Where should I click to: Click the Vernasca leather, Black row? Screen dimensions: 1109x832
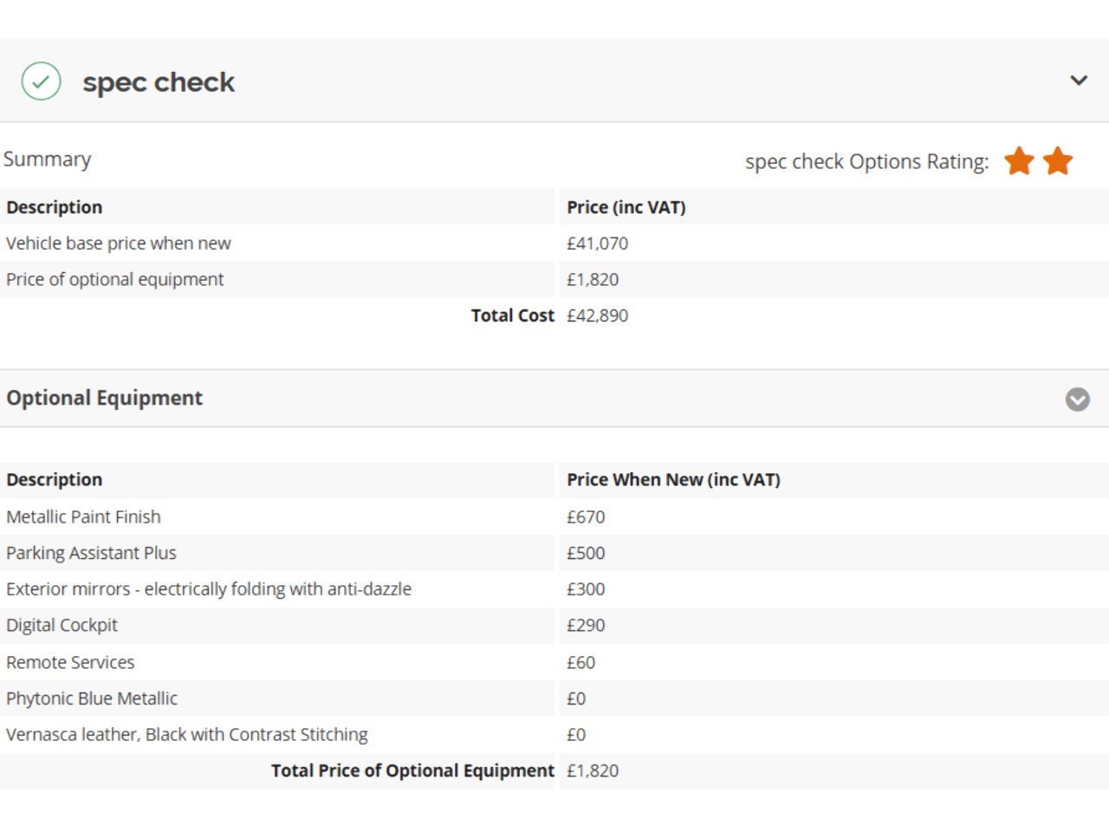[554, 735]
